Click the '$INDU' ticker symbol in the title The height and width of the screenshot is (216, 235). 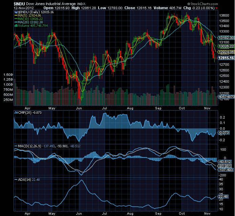(19, 4)
